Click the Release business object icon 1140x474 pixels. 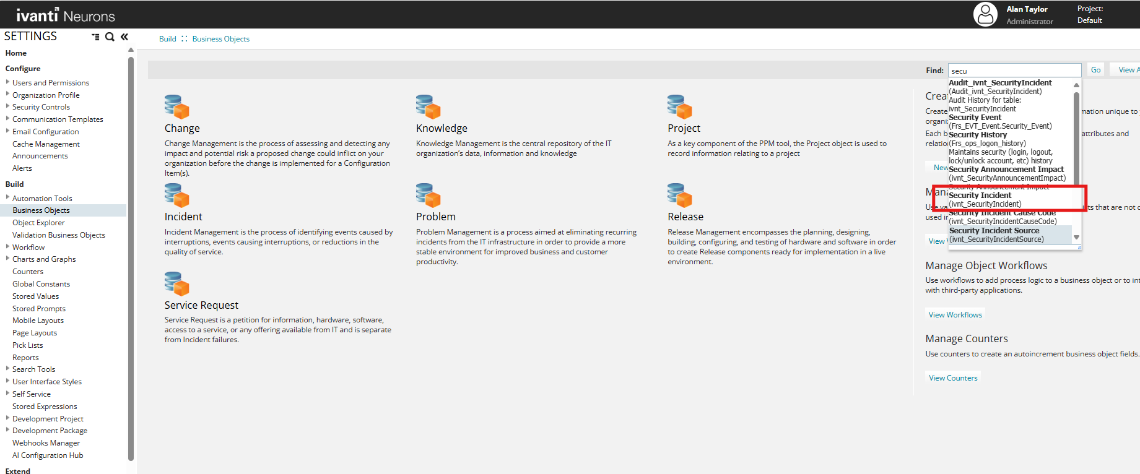(679, 195)
